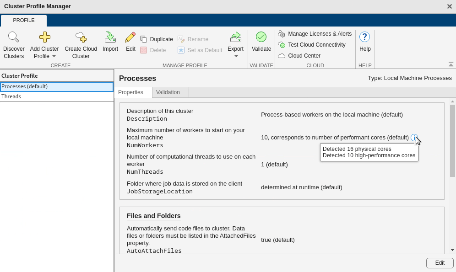Click Test Cloud Connectivity
This screenshot has width=456, height=272.
click(x=312, y=45)
